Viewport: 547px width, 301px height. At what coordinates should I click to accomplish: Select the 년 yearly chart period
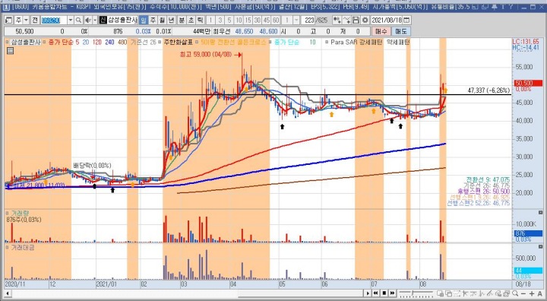point(172,21)
